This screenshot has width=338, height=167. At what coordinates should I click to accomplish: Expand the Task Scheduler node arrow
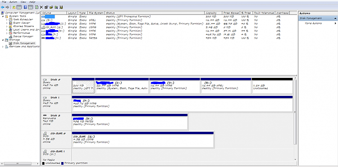coord(7,20)
